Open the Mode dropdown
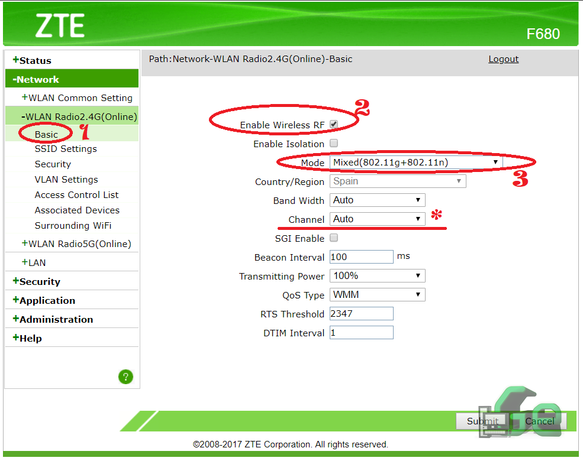 click(x=416, y=162)
